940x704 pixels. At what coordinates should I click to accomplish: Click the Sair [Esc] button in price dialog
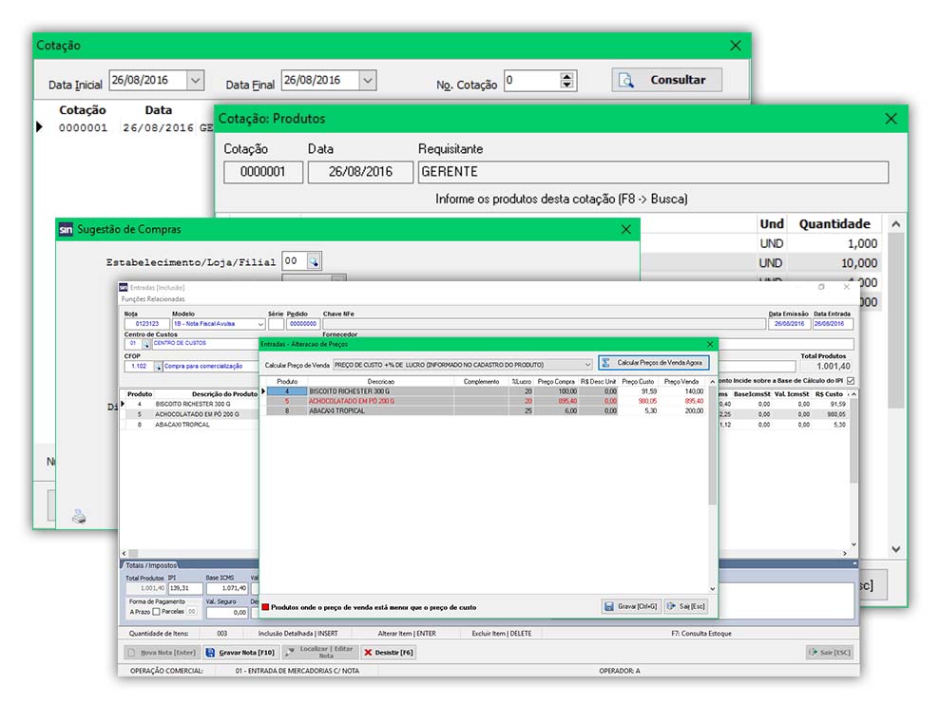(x=685, y=606)
